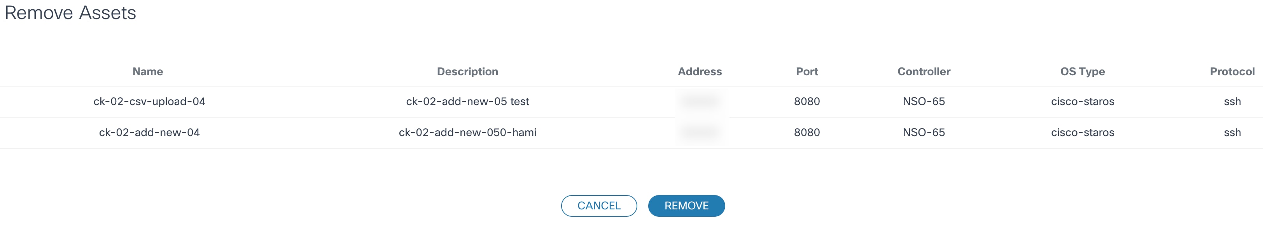Screen dimensions: 1263x228
Task: Click the OS Type column header
Action: coord(1082,71)
